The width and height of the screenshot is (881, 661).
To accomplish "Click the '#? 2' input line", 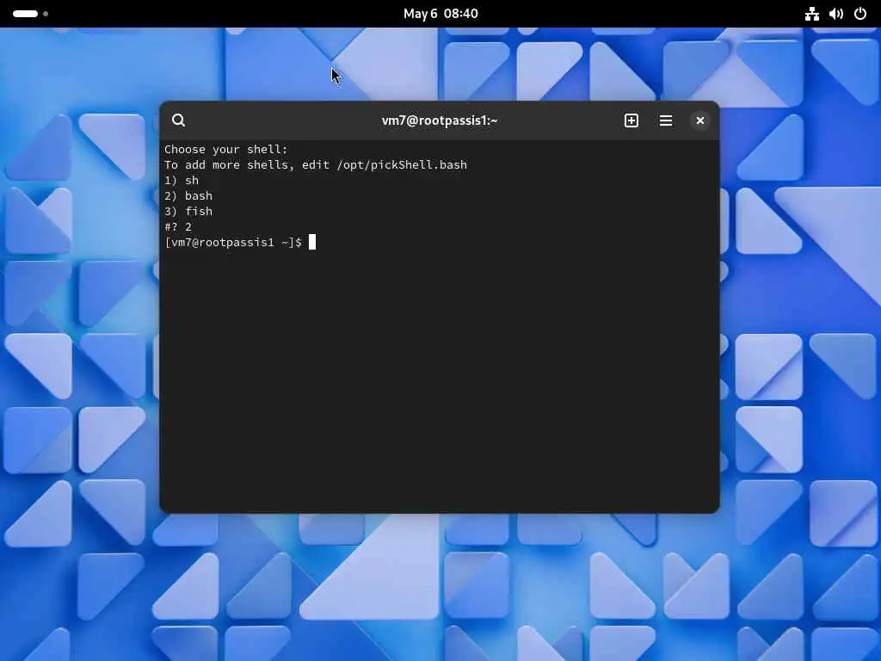I will 178,227.
